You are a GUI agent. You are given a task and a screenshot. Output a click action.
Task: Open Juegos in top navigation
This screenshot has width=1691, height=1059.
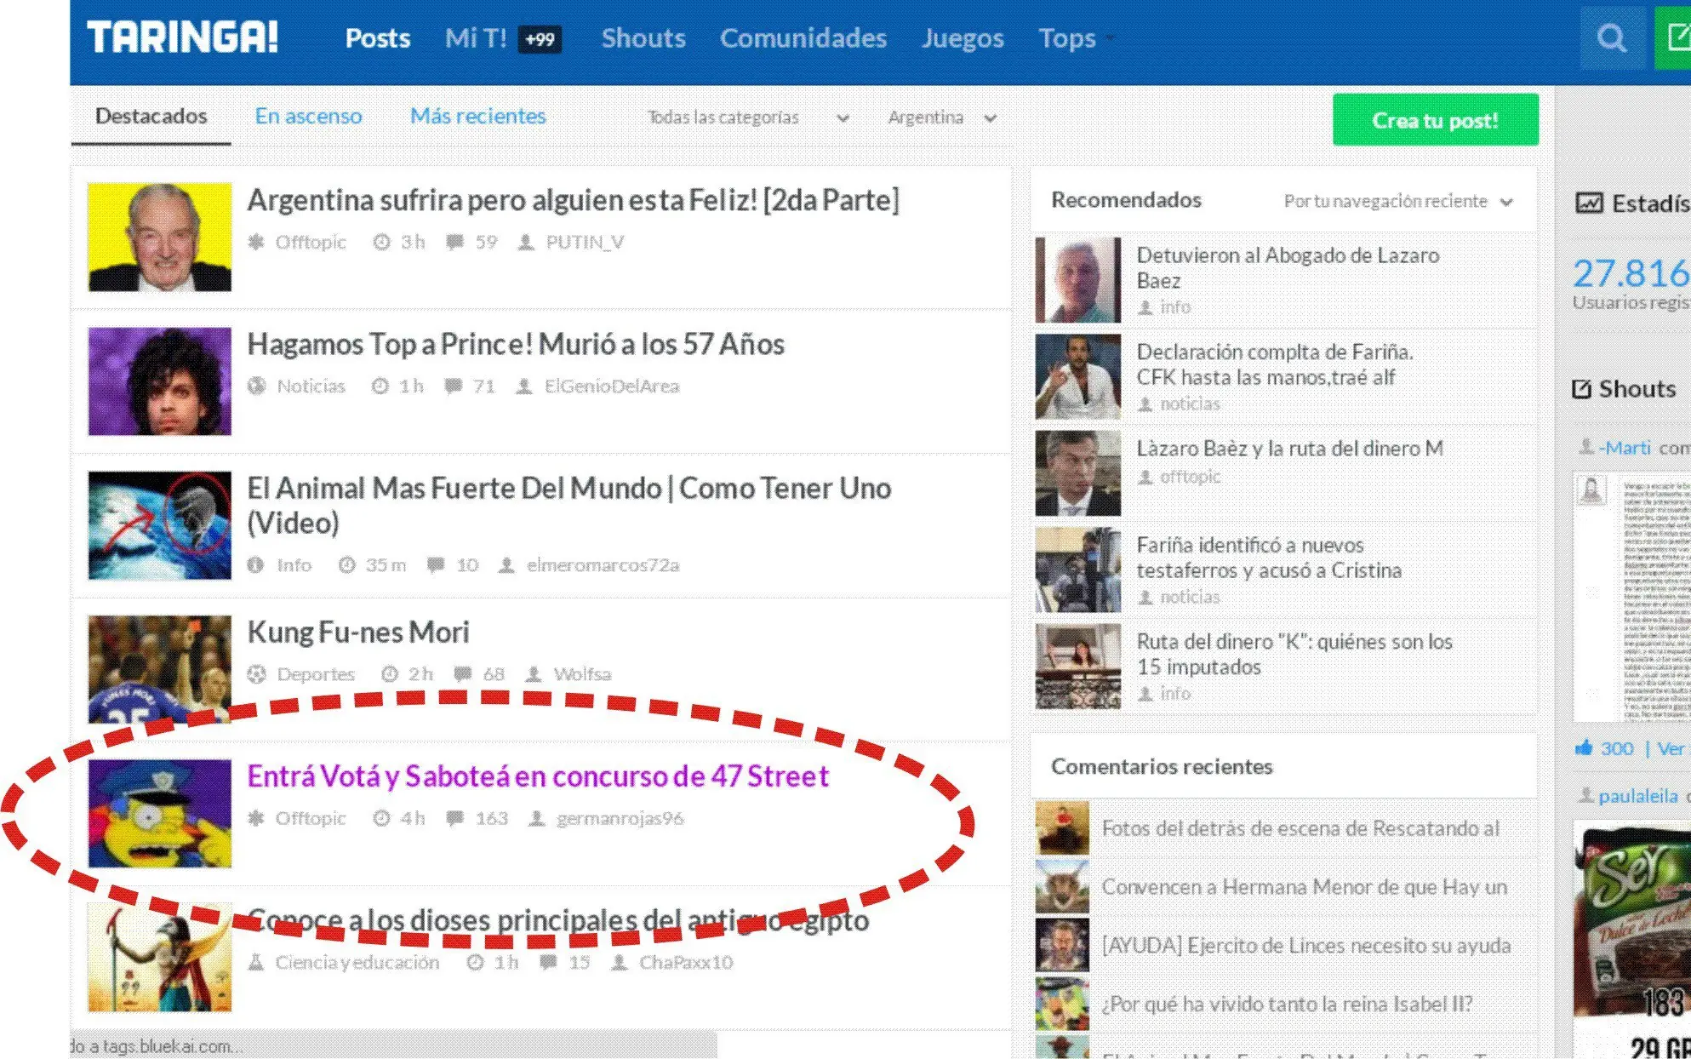pyautogui.click(x=963, y=38)
